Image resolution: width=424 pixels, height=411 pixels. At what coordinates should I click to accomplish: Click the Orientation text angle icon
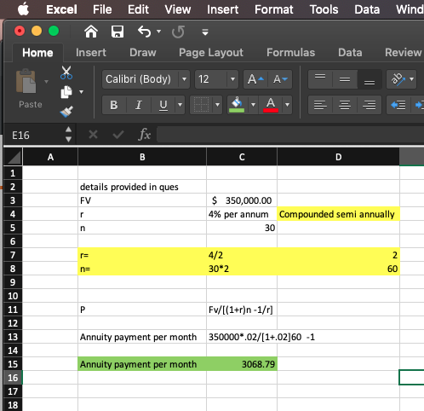coord(398,79)
